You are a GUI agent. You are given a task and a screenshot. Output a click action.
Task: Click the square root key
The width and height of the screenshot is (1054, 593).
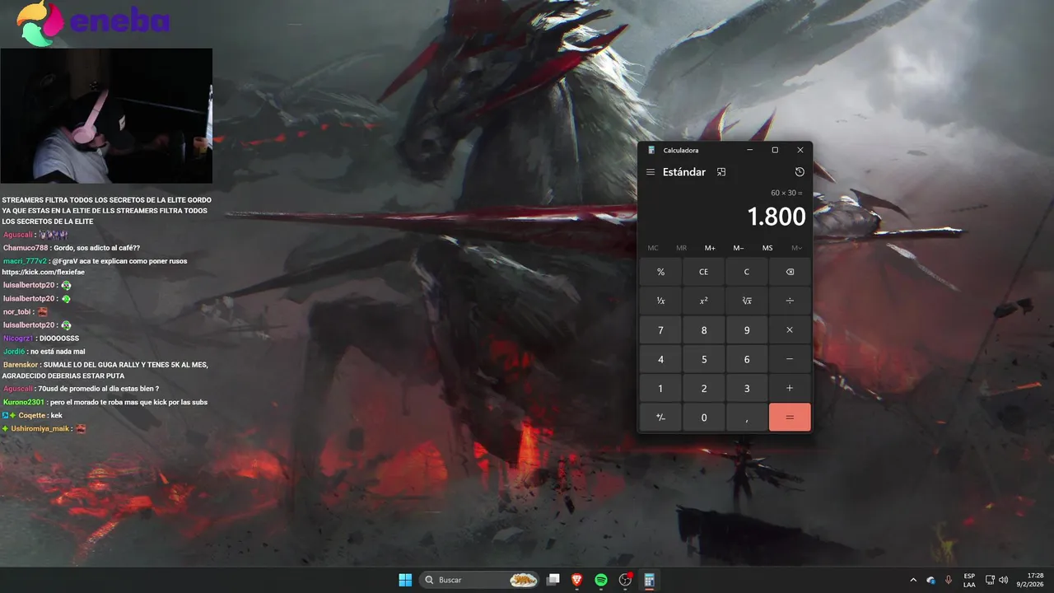[x=747, y=301]
